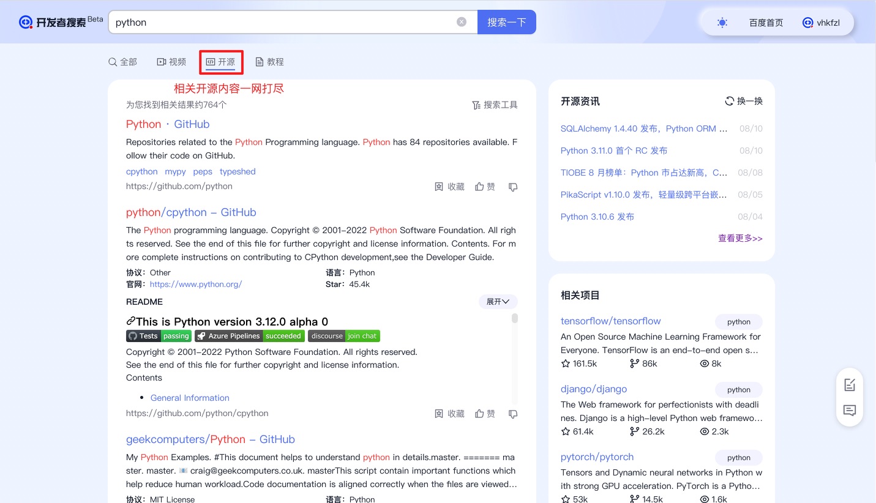Switch to the 教程 tab
876x503 pixels.
[269, 62]
